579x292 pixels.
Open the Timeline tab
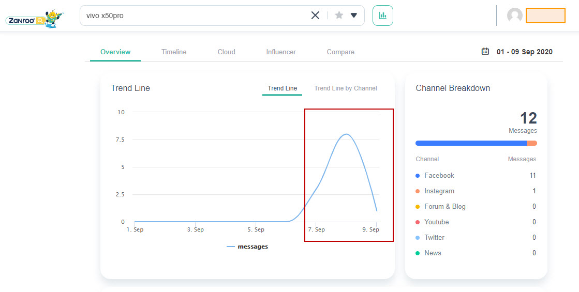(174, 52)
